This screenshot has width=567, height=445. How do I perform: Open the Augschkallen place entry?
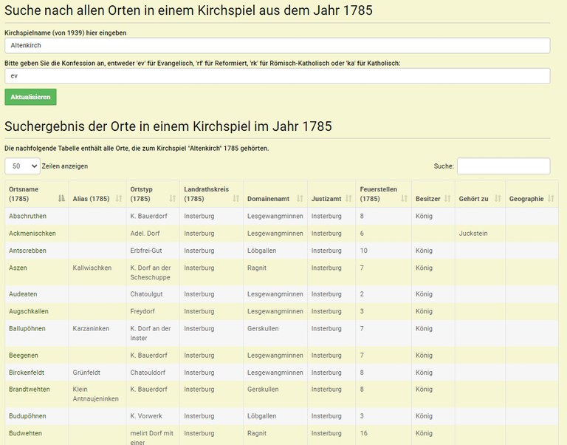(29, 311)
